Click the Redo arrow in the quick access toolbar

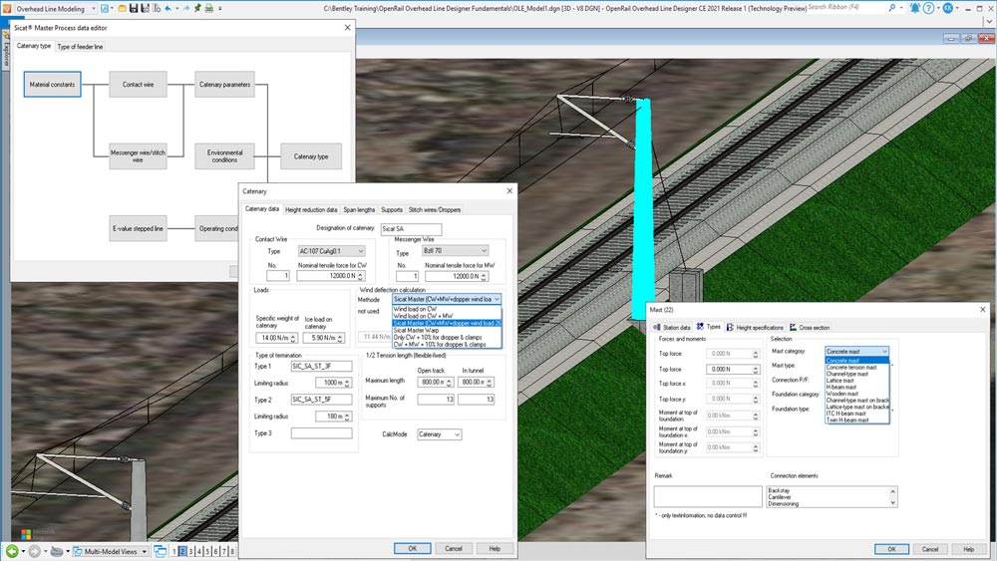point(186,8)
